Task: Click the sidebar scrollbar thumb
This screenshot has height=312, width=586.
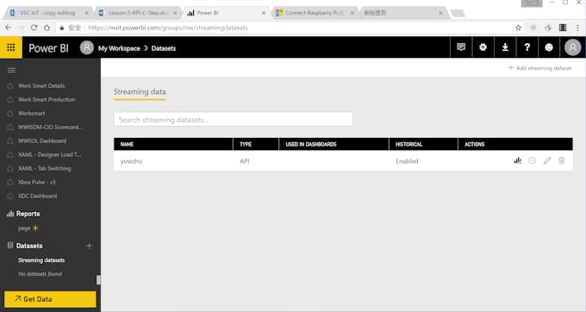Action: 98,280
